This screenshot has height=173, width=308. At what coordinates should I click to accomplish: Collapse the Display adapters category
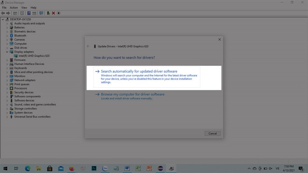click(7, 52)
